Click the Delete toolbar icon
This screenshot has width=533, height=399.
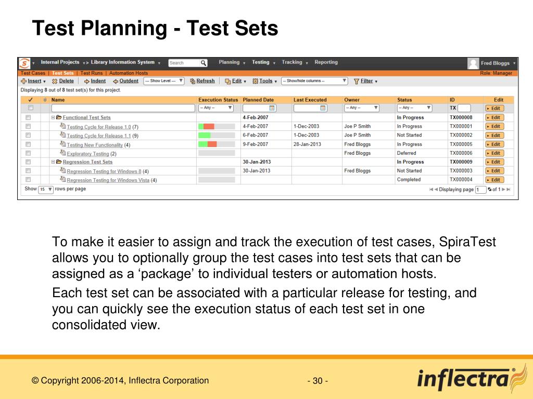point(54,81)
